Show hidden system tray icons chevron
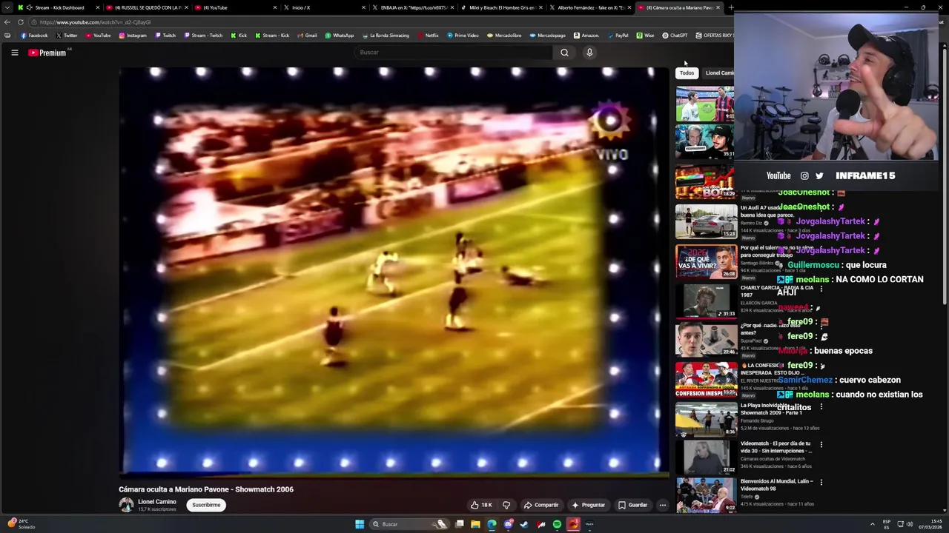The width and height of the screenshot is (949, 533). pos(872,524)
